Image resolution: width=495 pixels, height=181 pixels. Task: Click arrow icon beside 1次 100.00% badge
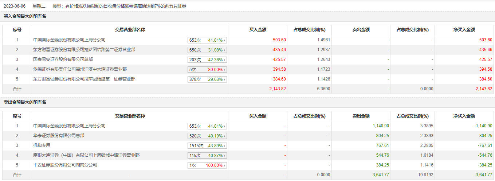224,165
